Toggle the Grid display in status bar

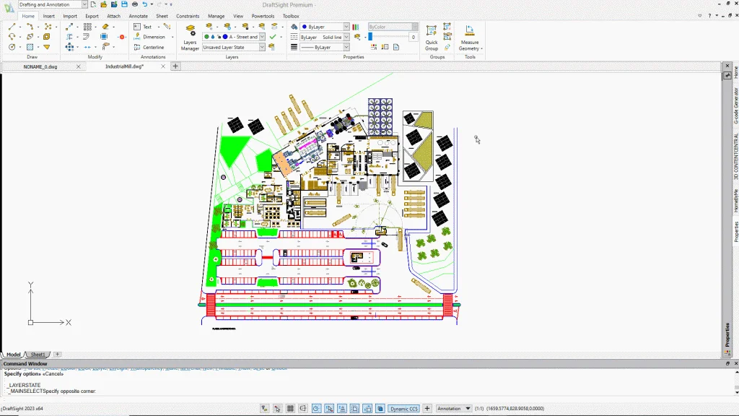coord(290,409)
